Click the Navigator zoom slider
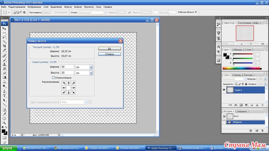269x151 pixels. coord(251,44)
